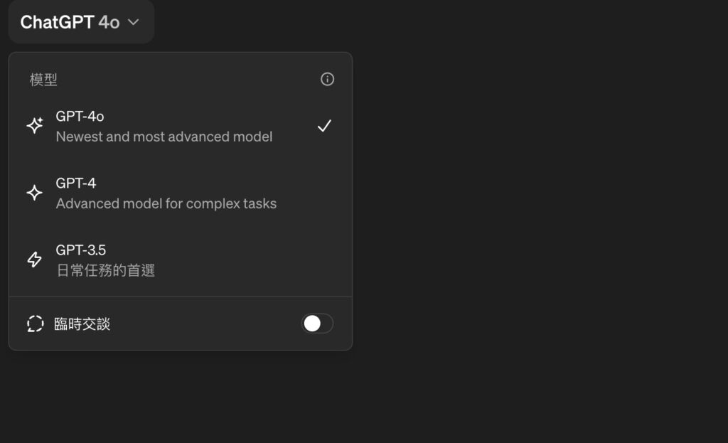Viewport: 728px width, 443px height.
Task: Click the checkmark beside GPT-4o
Action: click(324, 125)
